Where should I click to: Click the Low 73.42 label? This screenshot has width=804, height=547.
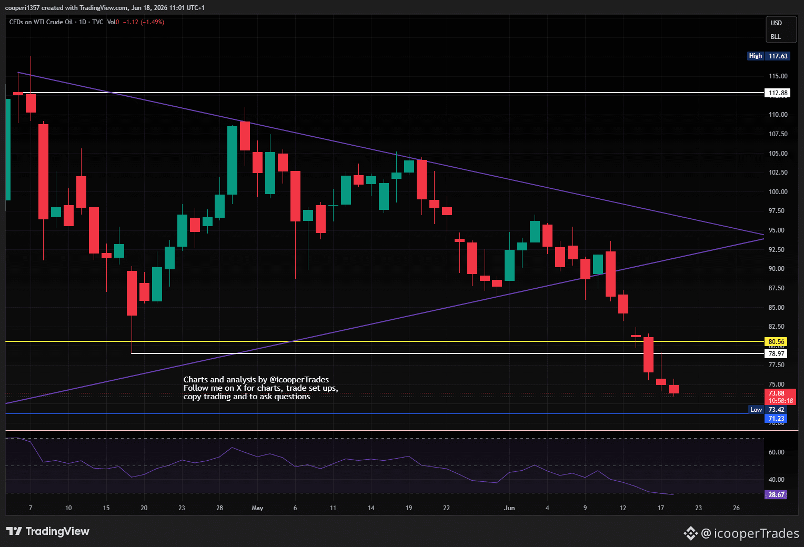click(x=768, y=410)
